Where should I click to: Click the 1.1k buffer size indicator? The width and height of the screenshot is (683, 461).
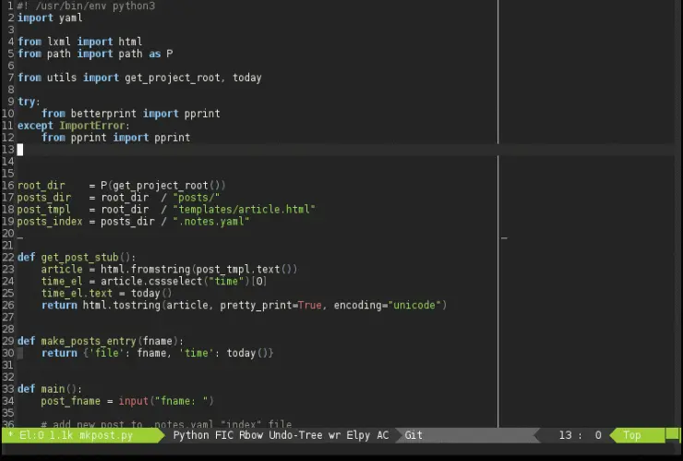(60, 435)
